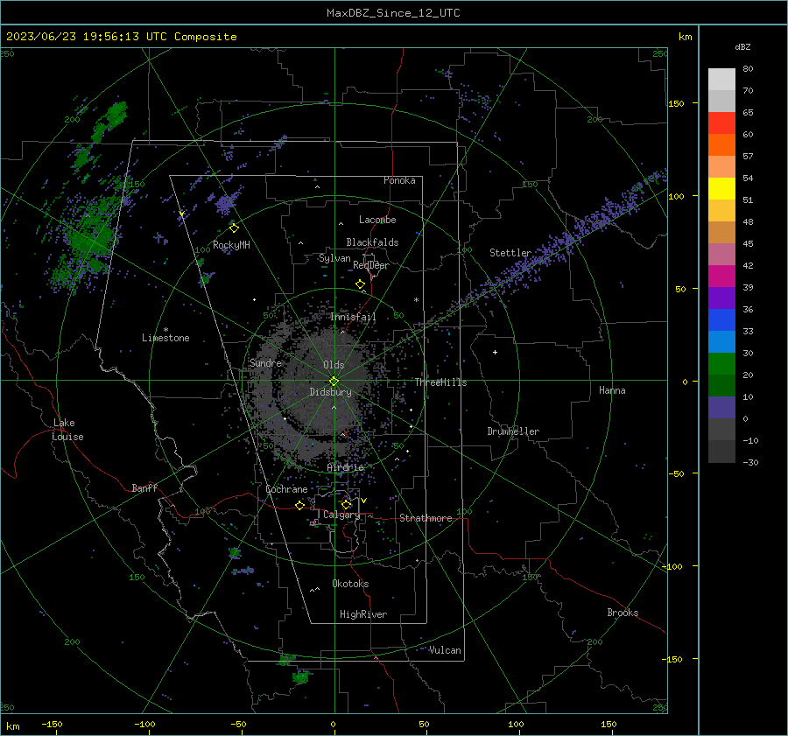Screen dimensions: 788x736
Task: Select the Okotoks label
Action: tap(350, 584)
